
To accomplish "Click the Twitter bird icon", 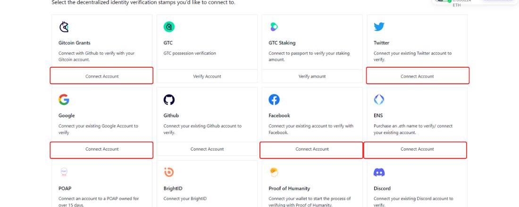I will point(379,27).
